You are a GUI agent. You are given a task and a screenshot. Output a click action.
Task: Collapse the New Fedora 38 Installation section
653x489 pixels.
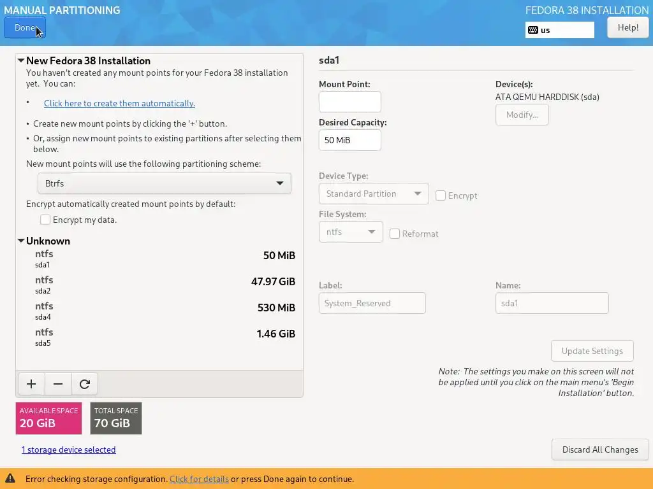tap(21, 60)
